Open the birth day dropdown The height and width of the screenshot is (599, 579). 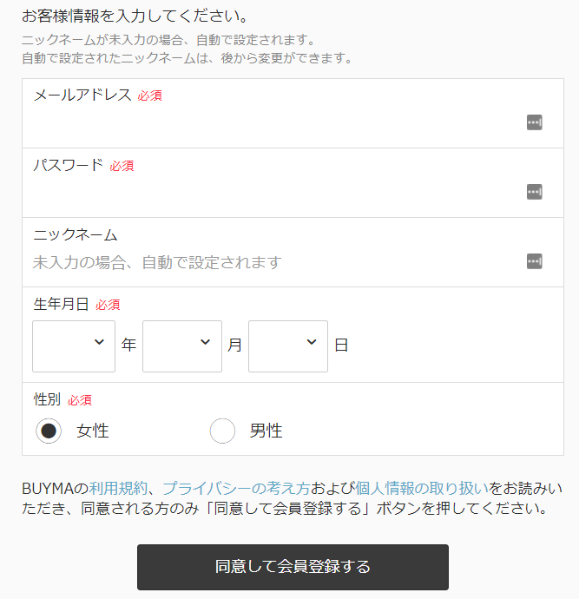pos(288,346)
